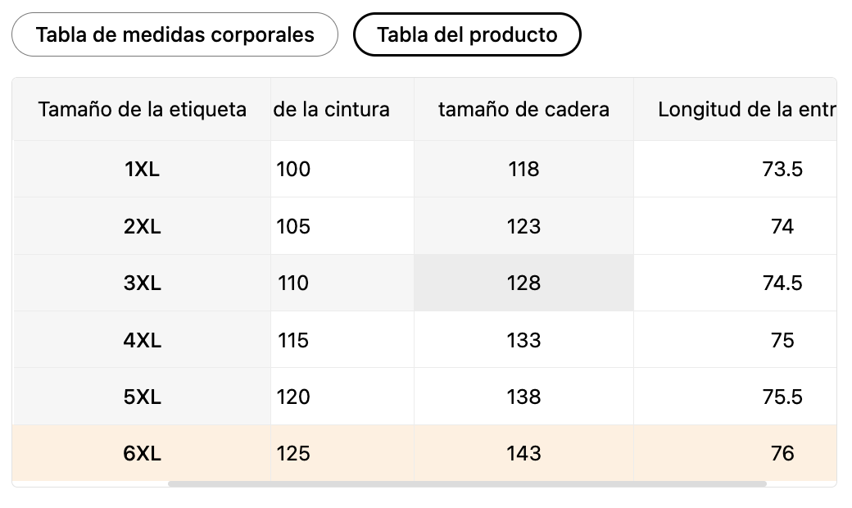Switch to Tabla de medidas corporales tab
Screen dimensions: 852x508
174,34
